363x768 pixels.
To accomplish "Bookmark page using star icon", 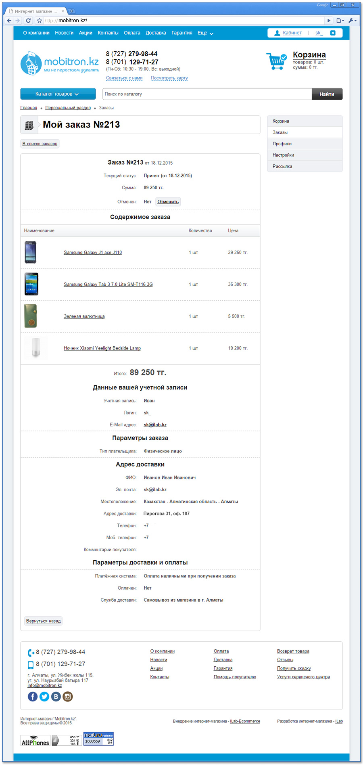I will point(40,21).
